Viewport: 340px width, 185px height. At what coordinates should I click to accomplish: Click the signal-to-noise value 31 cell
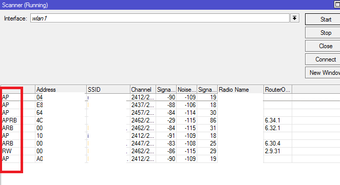click(207, 128)
